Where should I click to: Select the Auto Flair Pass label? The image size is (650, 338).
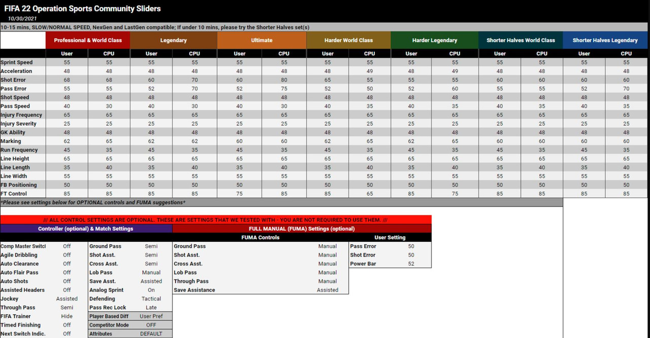19,273
